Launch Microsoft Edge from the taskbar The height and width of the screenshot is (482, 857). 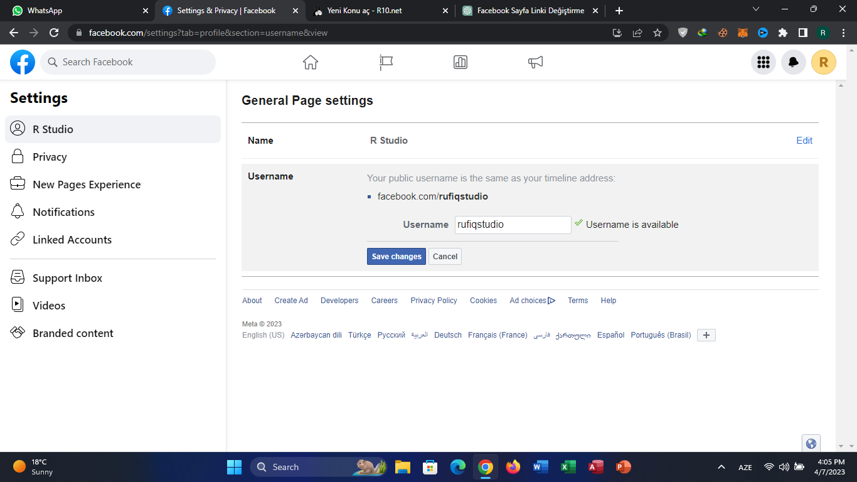pyautogui.click(x=458, y=467)
